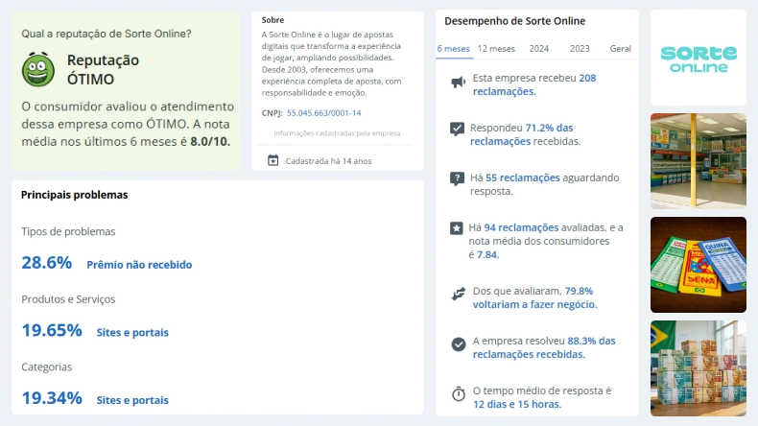Click the Sorte Online logo

tap(698, 58)
